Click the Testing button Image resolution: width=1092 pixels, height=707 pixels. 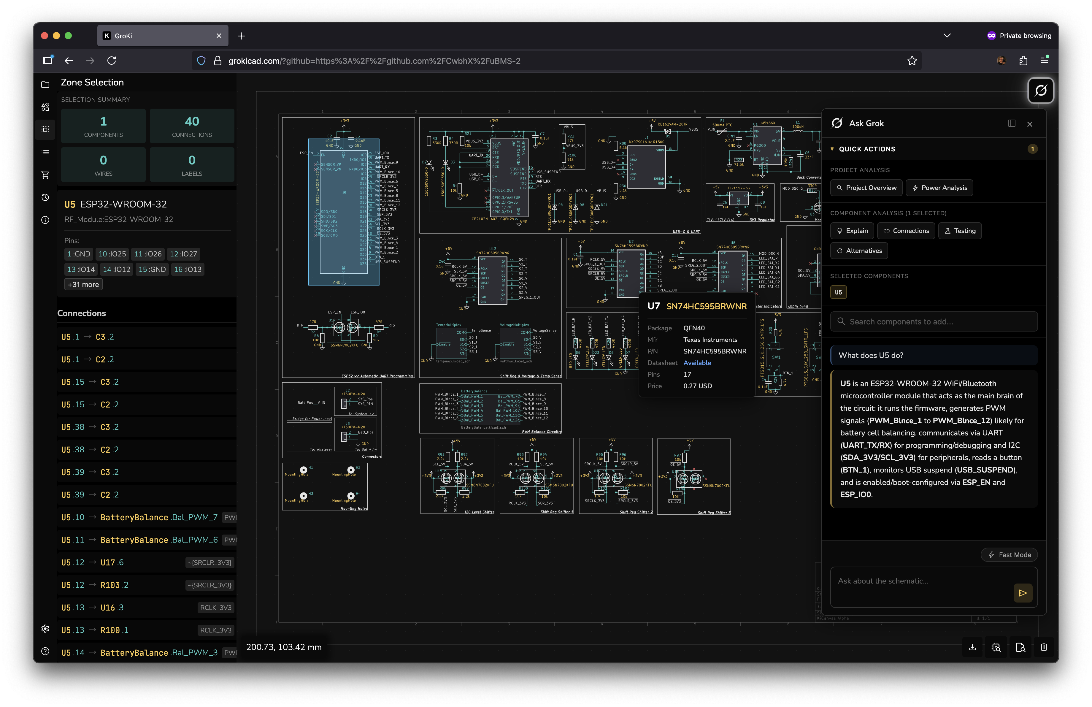960,231
